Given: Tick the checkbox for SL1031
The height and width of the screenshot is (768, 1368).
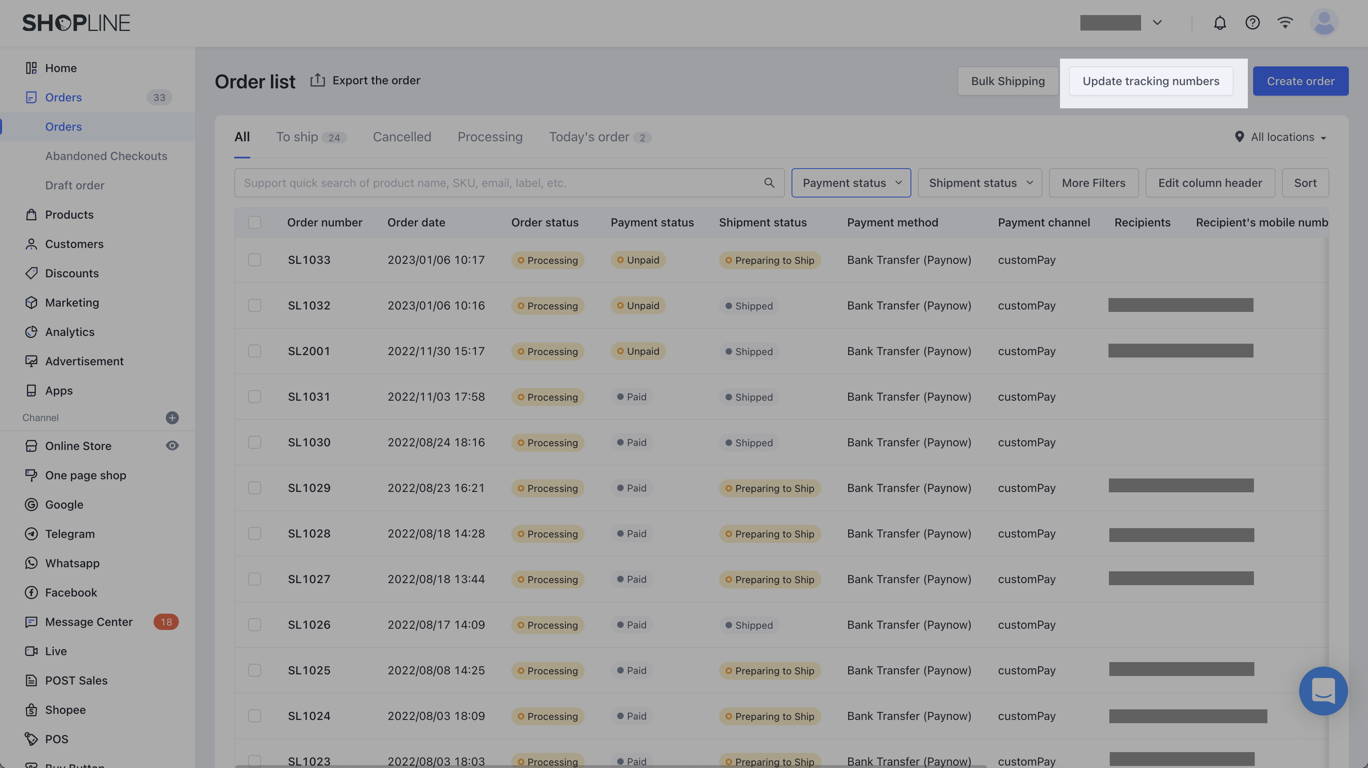Looking at the screenshot, I should point(254,397).
